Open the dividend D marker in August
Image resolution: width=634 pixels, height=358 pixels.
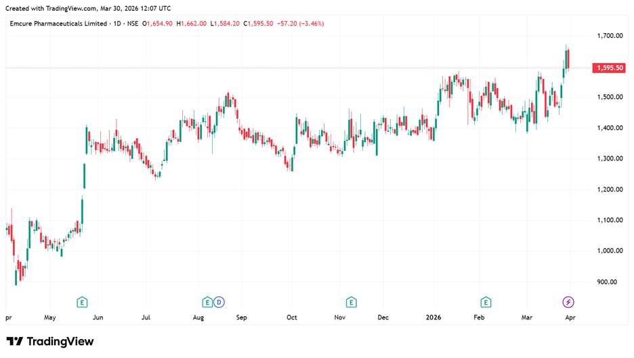point(219,301)
